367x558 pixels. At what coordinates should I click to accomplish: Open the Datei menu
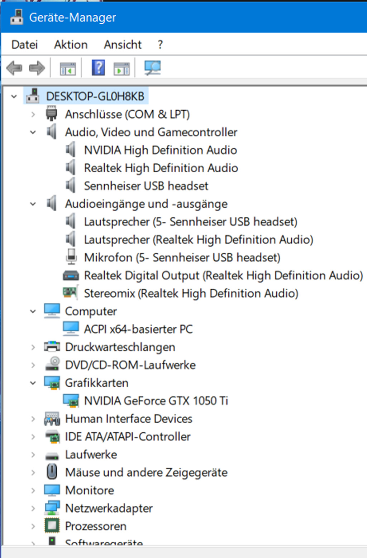tap(24, 44)
